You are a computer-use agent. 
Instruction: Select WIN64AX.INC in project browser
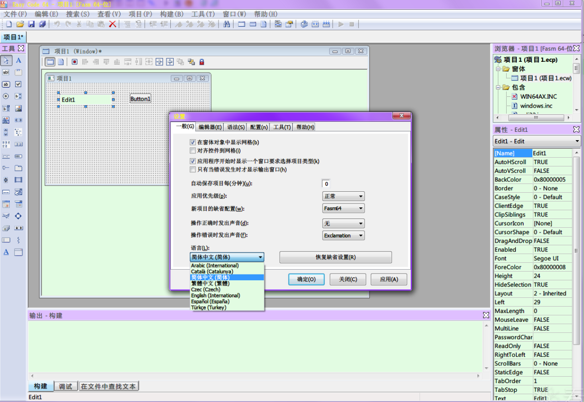(538, 96)
